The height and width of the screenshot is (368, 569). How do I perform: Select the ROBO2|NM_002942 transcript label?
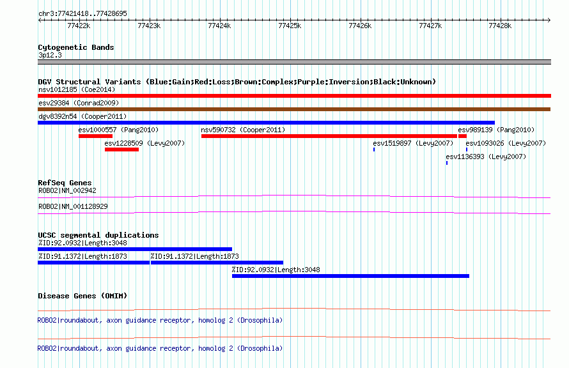(x=68, y=190)
